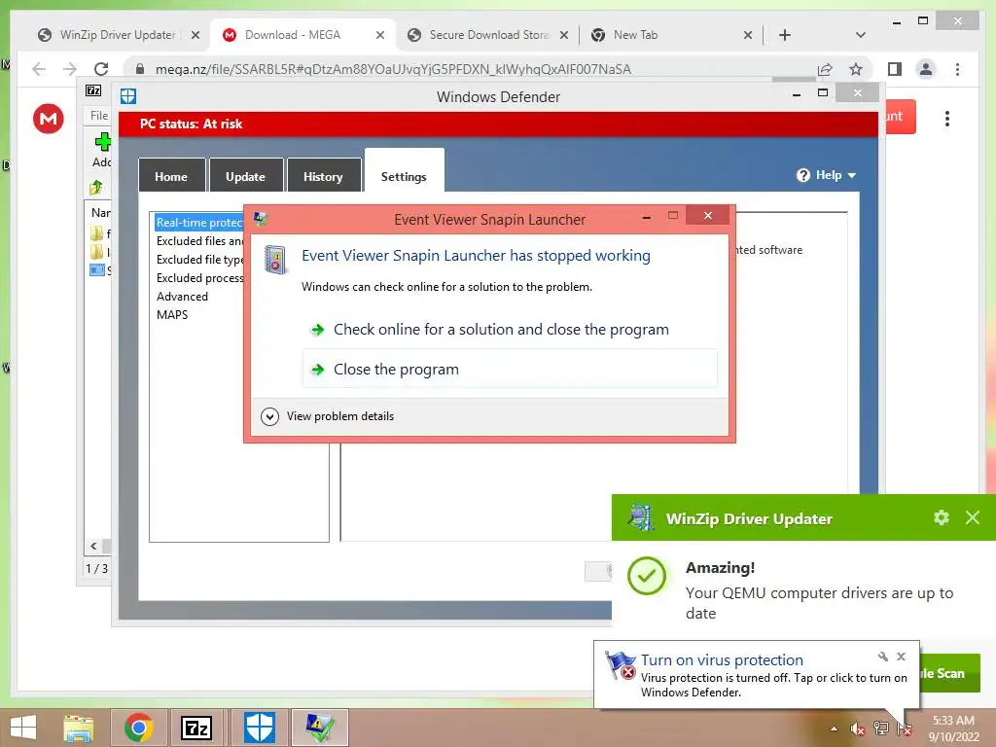Switch to the New Tab browser tab
This screenshot has width=996, height=747.
[x=671, y=35]
